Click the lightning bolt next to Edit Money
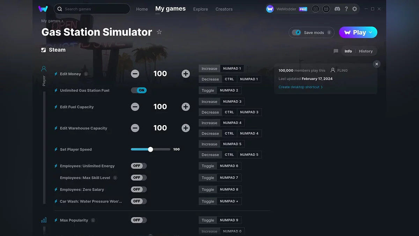The width and height of the screenshot is (419, 236). pyautogui.click(x=56, y=74)
